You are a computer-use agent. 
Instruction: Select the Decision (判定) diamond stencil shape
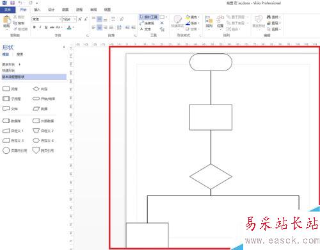40,89
